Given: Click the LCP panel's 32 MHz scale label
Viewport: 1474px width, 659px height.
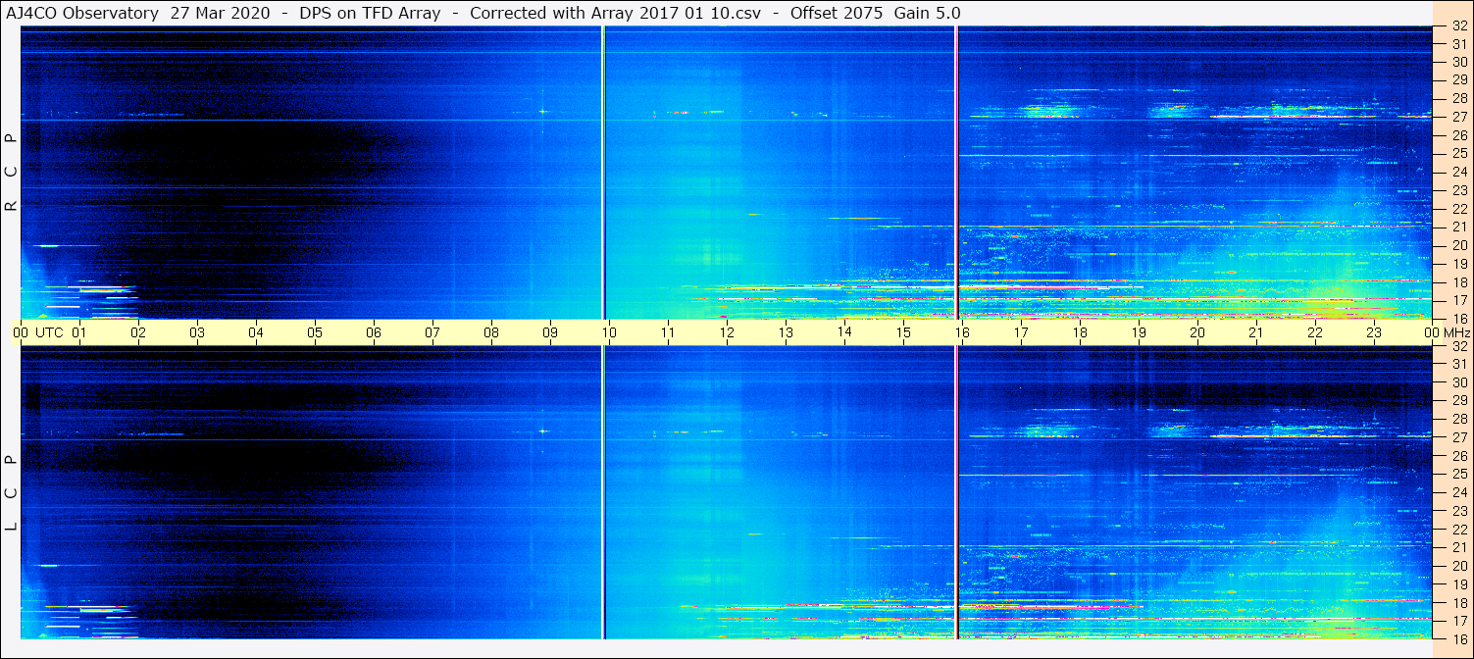Looking at the screenshot, I should [1458, 346].
